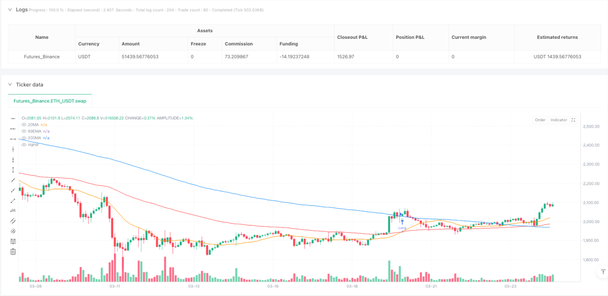Hide the 89EMA indicator line

pyautogui.click(x=24, y=131)
